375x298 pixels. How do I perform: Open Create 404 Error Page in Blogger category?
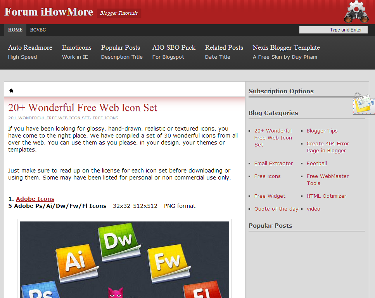pos(328,147)
